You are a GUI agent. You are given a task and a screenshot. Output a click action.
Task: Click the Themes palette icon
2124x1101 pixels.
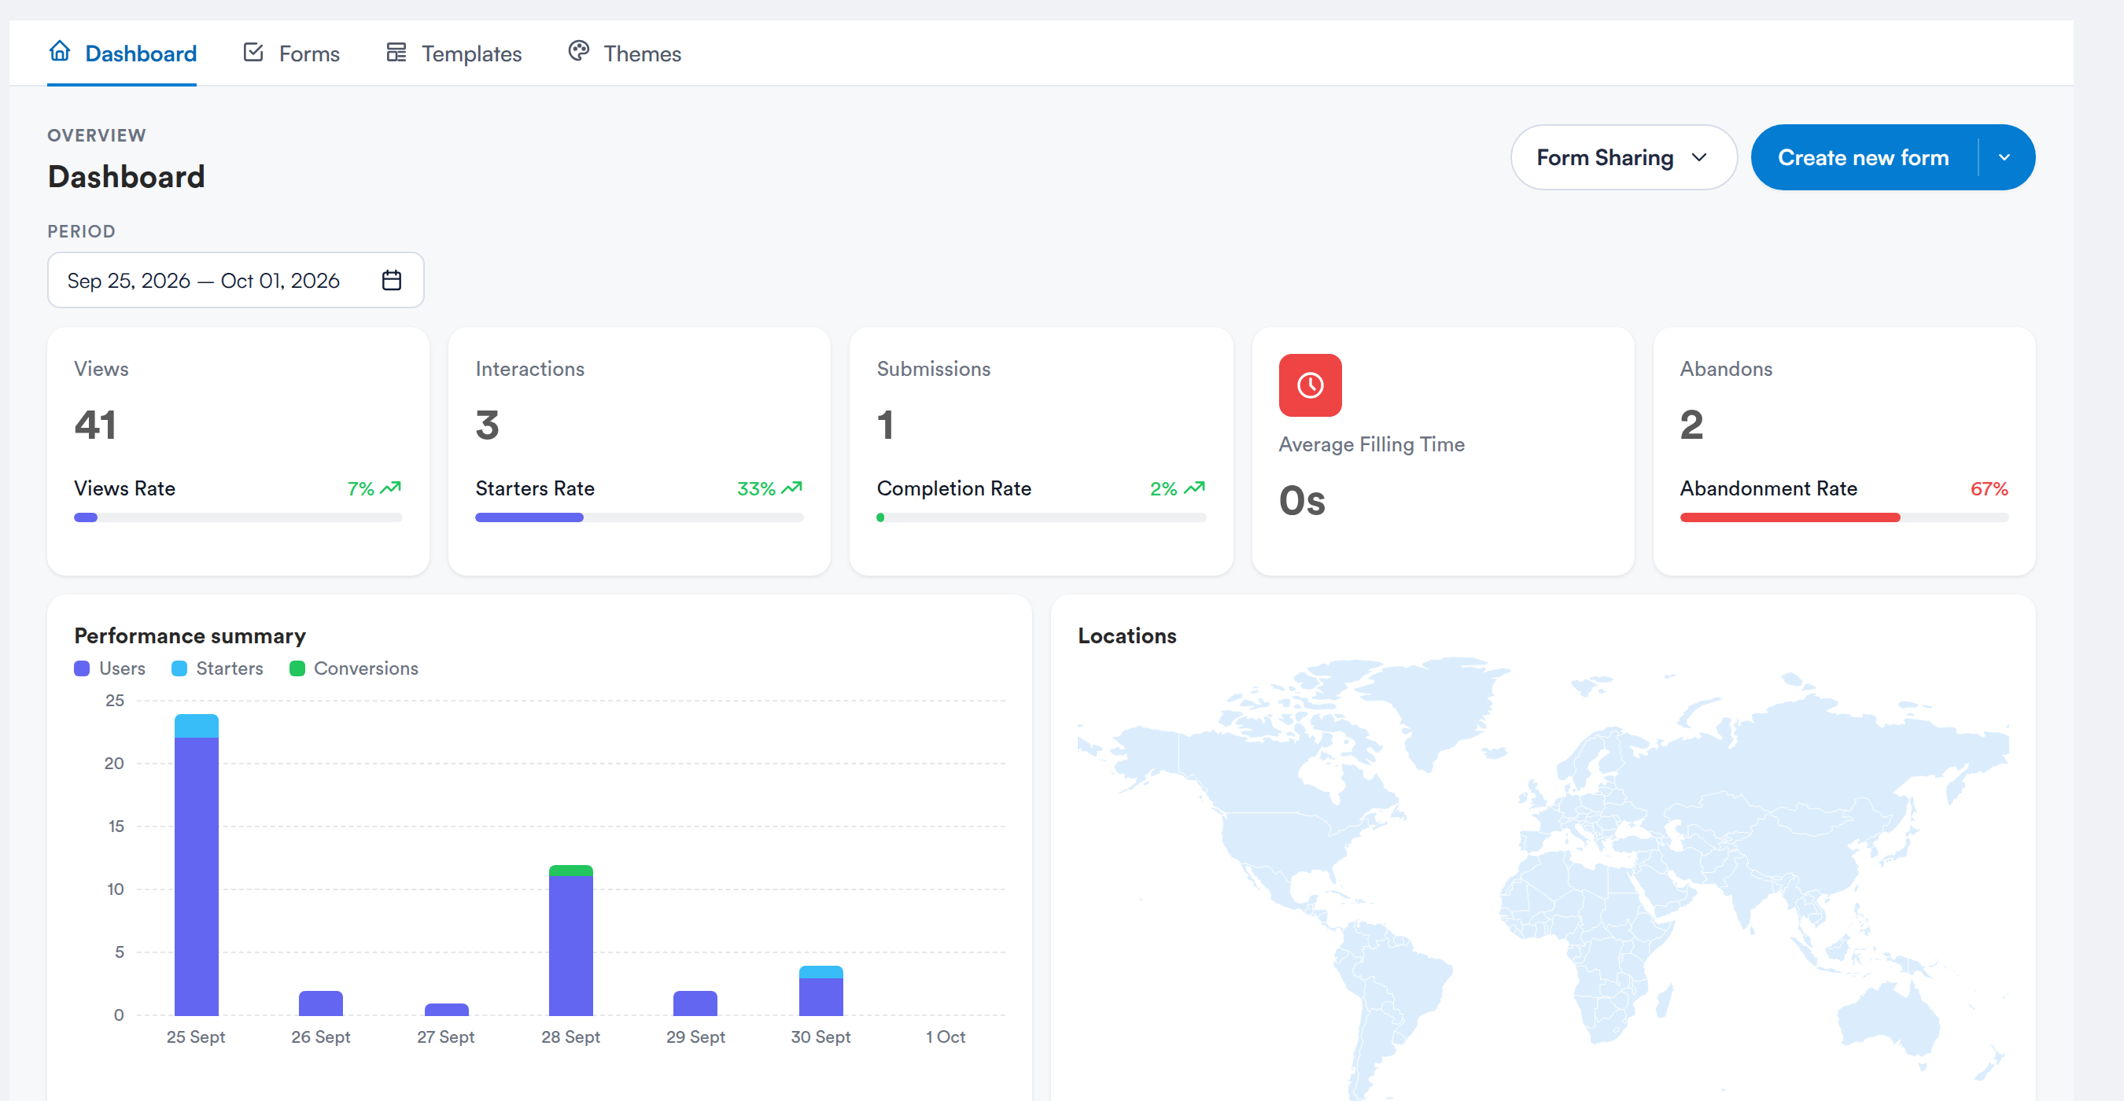coord(578,52)
